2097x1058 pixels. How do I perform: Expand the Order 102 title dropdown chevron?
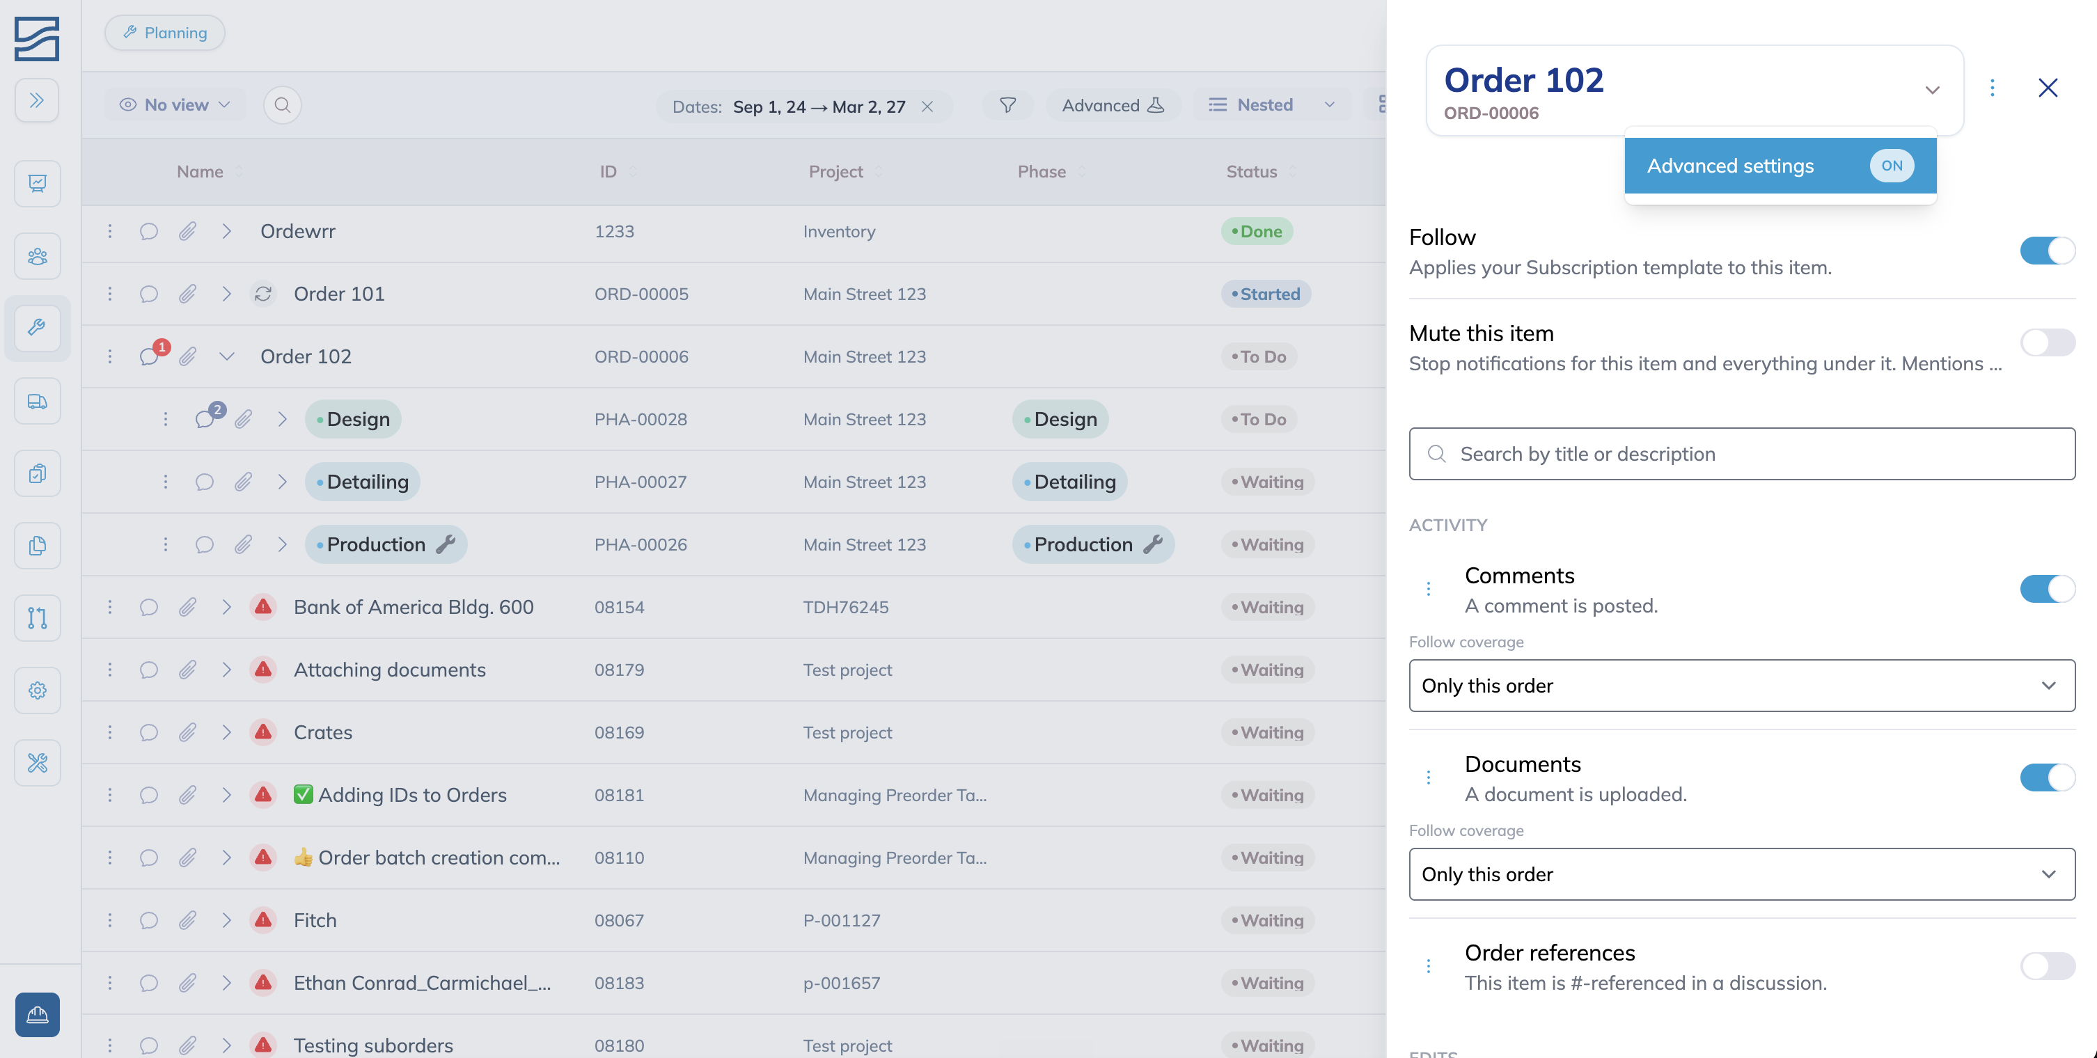coord(1932,90)
